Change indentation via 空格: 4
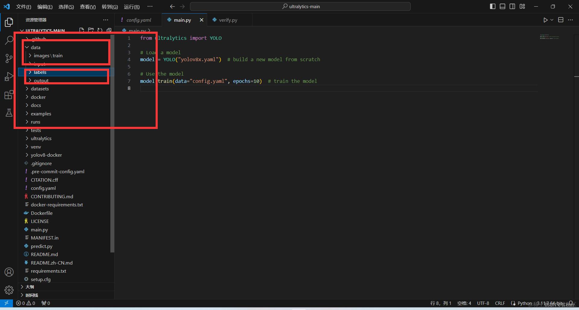This screenshot has width=579, height=310. pos(464,303)
